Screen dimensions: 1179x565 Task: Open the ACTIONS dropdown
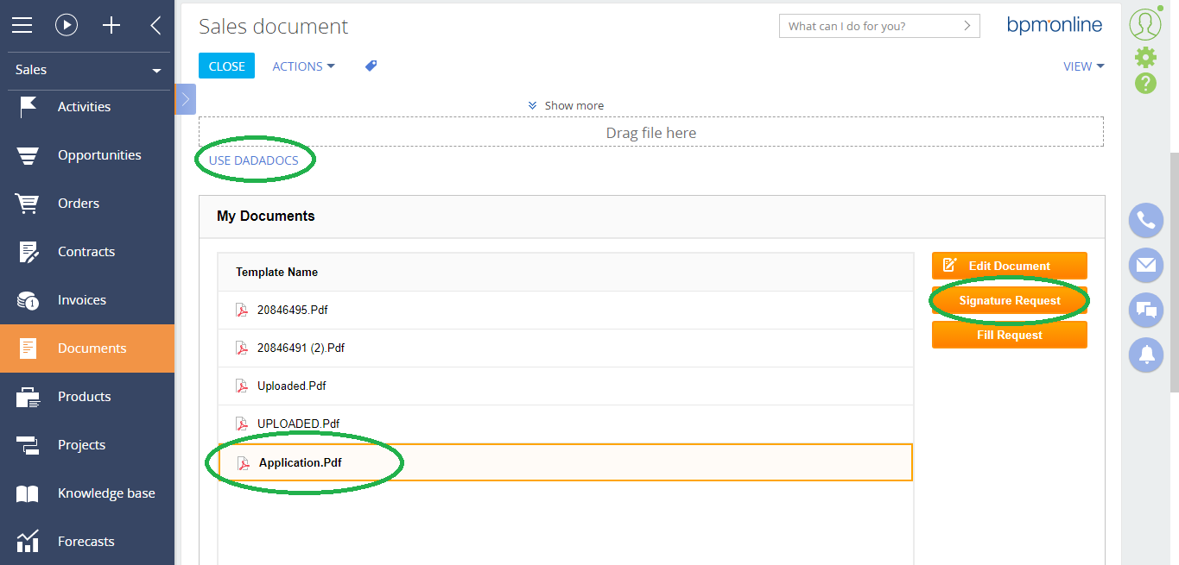point(303,66)
